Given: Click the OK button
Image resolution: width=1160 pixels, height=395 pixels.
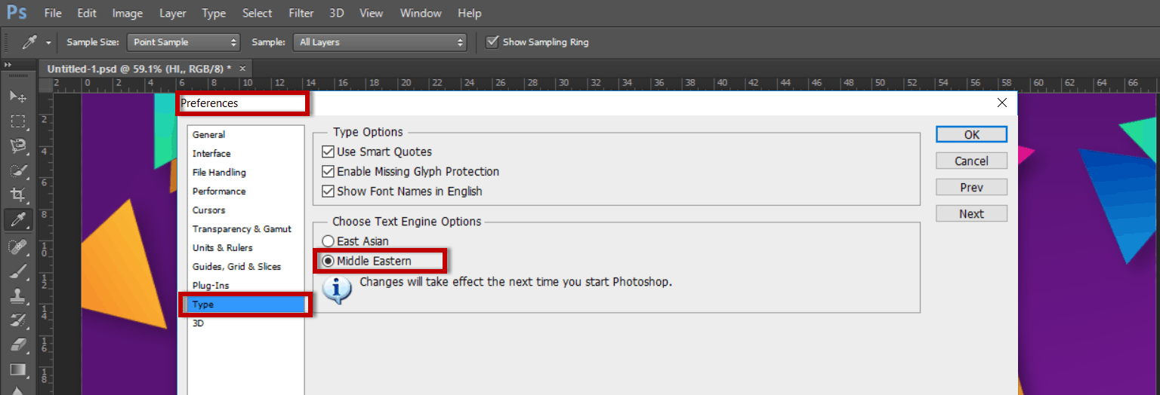Looking at the screenshot, I should [971, 134].
